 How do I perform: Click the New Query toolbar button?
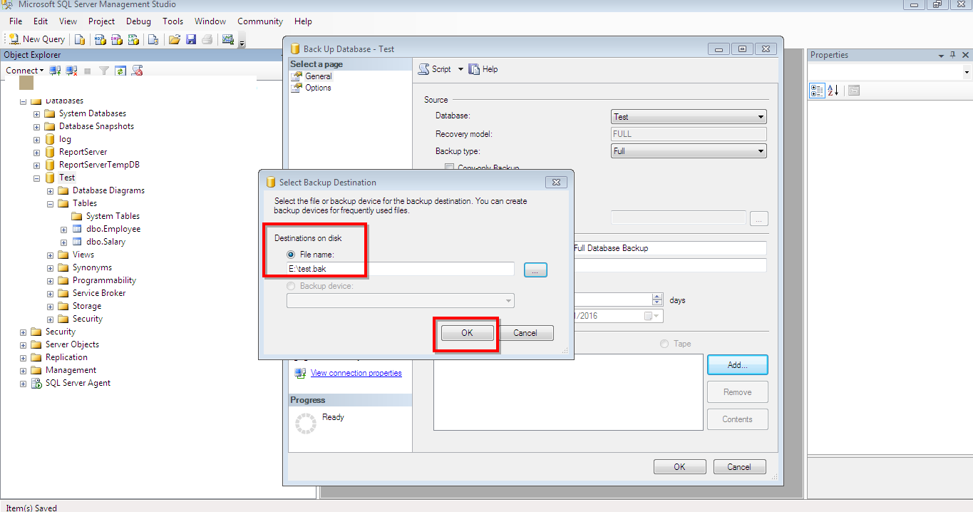point(36,39)
